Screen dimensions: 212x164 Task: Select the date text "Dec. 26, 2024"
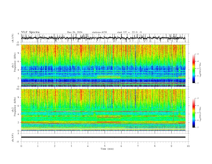pyautogui.click(x=75, y=32)
